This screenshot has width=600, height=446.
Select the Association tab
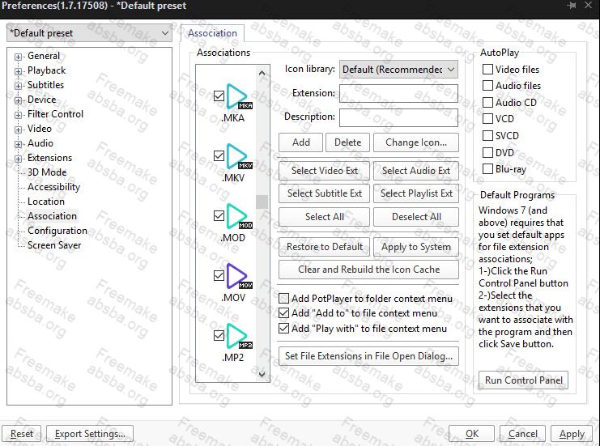(212, 33)
